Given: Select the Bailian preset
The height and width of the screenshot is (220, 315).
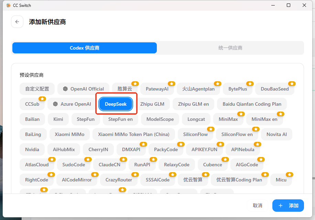Looking at the screenshot, I should [x=32, y=119].
